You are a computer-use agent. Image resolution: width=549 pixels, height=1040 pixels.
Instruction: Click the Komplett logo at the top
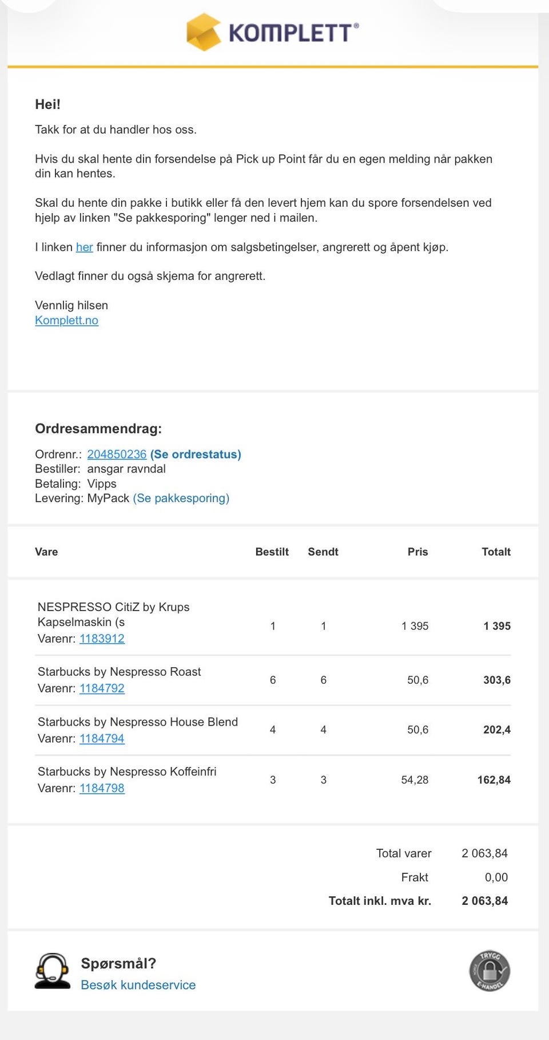(x=273, y=32)
